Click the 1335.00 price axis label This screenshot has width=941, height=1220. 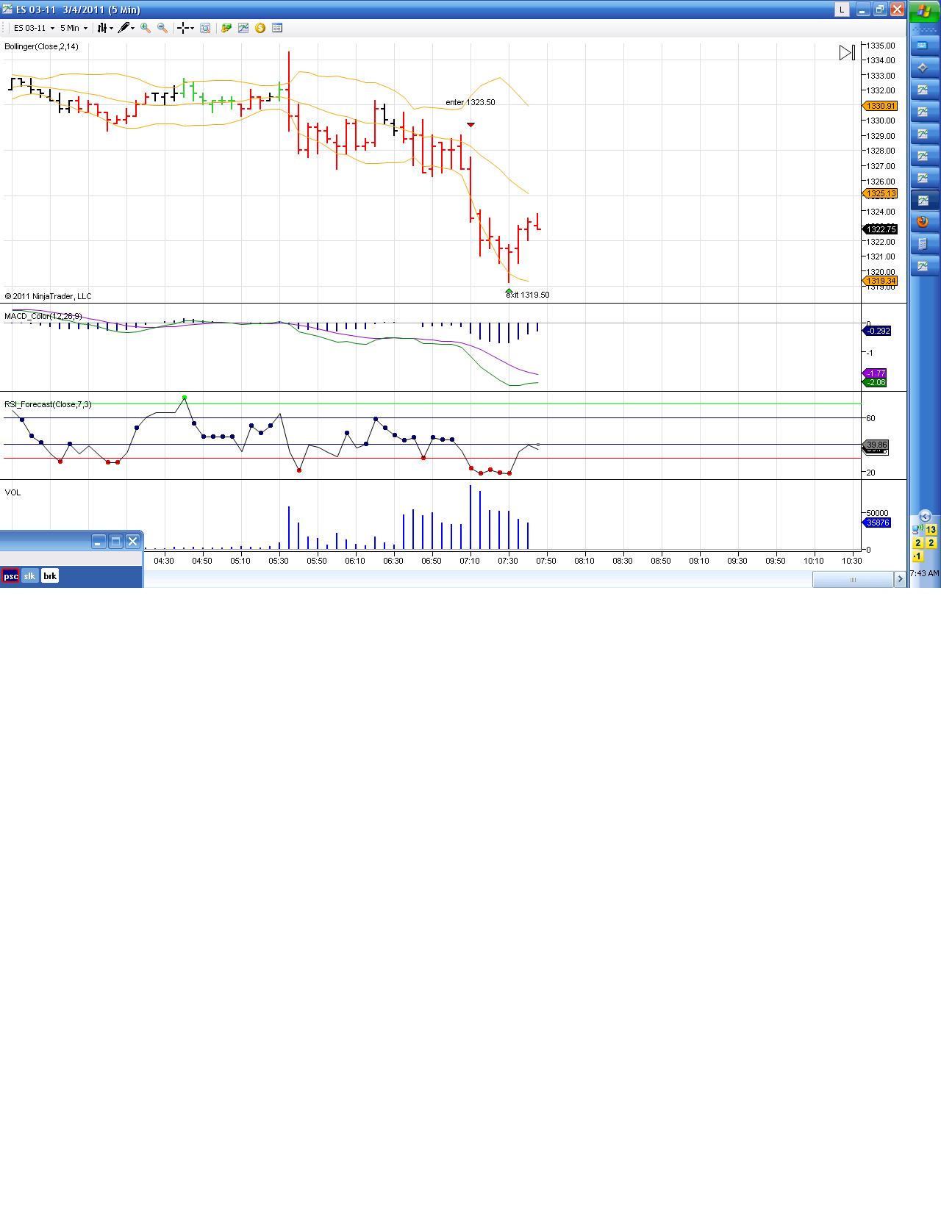click(x=881, y=46)
